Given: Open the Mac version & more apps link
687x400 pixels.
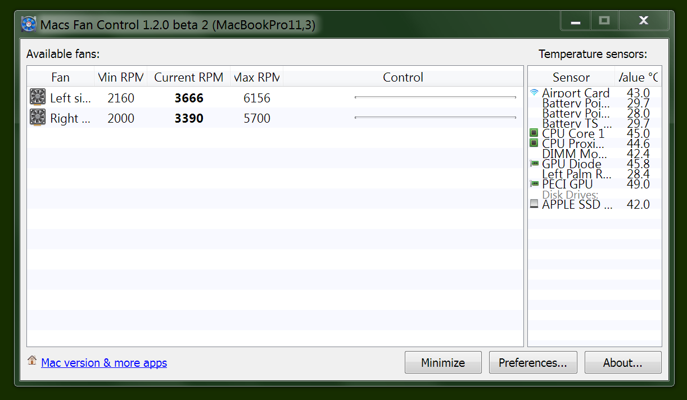Looking at the screenshot, I should pyautogui.click(x=104, y=363).
